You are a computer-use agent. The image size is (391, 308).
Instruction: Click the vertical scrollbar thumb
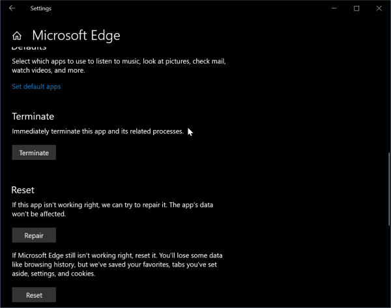click(389, 189)
